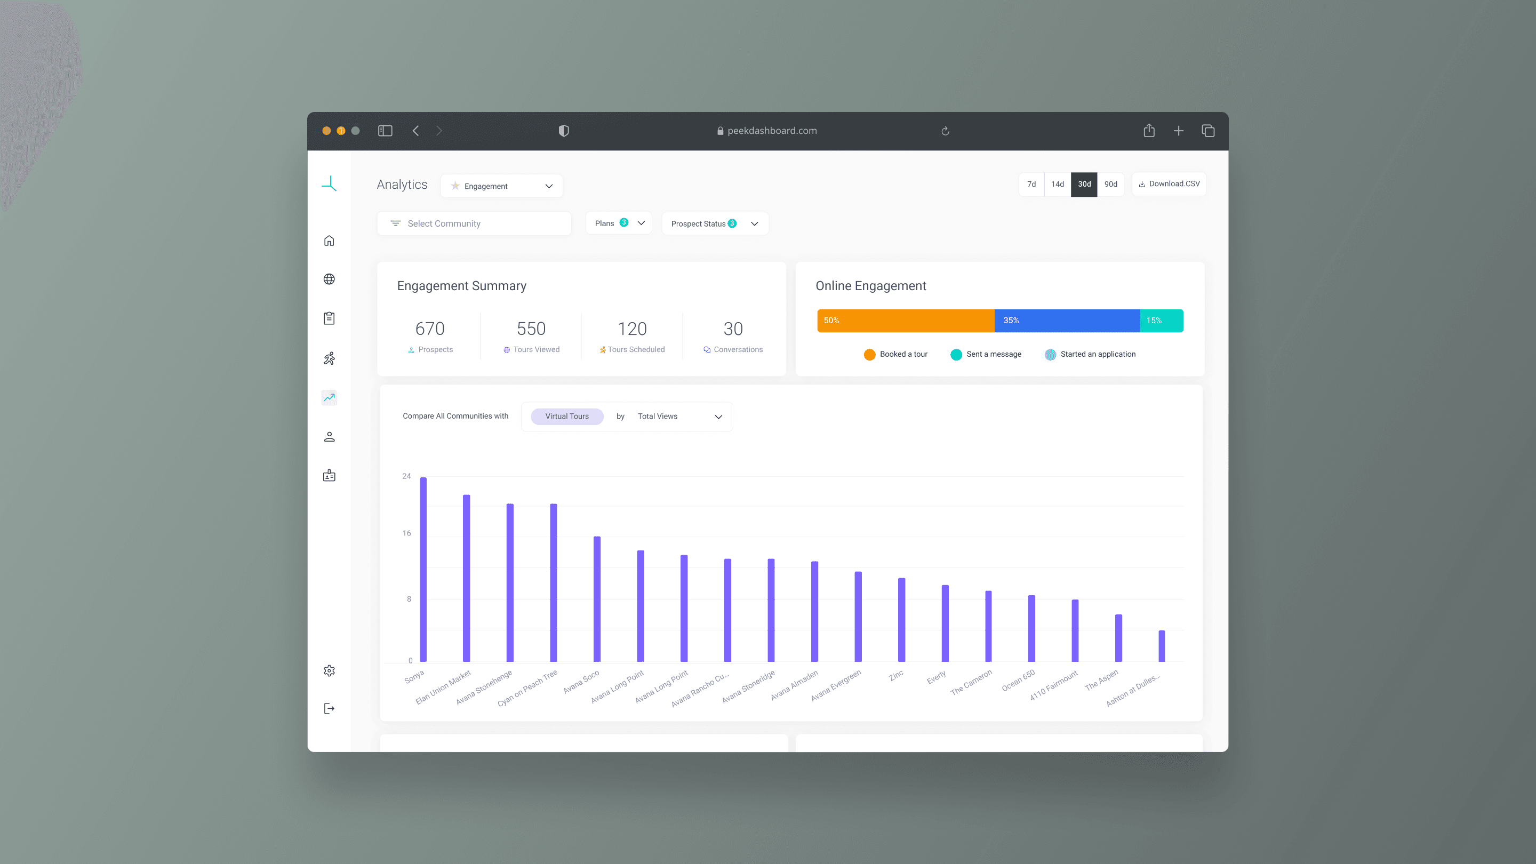Image resolution: width=1536 pixels, height=864 pixels.
Task: Open the user profile sidebar icon
Action: 329,436
